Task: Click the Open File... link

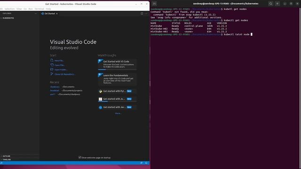Action: tap(60, 65)
